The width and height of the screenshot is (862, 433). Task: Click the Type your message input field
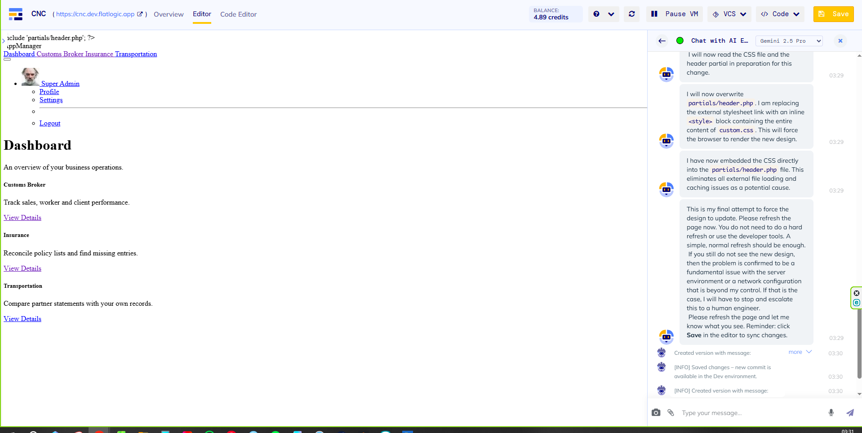click(751, 413)
